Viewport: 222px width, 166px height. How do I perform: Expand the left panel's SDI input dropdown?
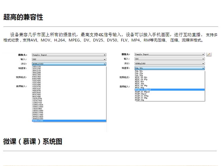69,59
